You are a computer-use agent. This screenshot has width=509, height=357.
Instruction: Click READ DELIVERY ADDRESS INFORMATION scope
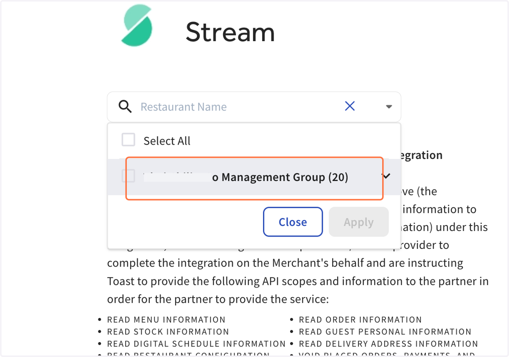tap(389, 344)
